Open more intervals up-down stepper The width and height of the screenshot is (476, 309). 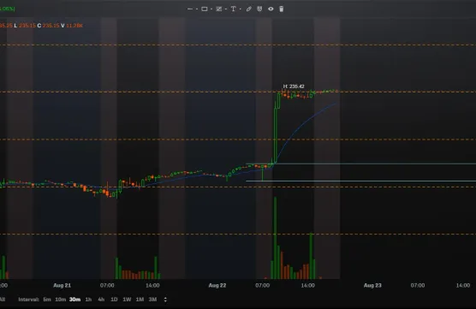pyautogui.click(x=165, y=300)
